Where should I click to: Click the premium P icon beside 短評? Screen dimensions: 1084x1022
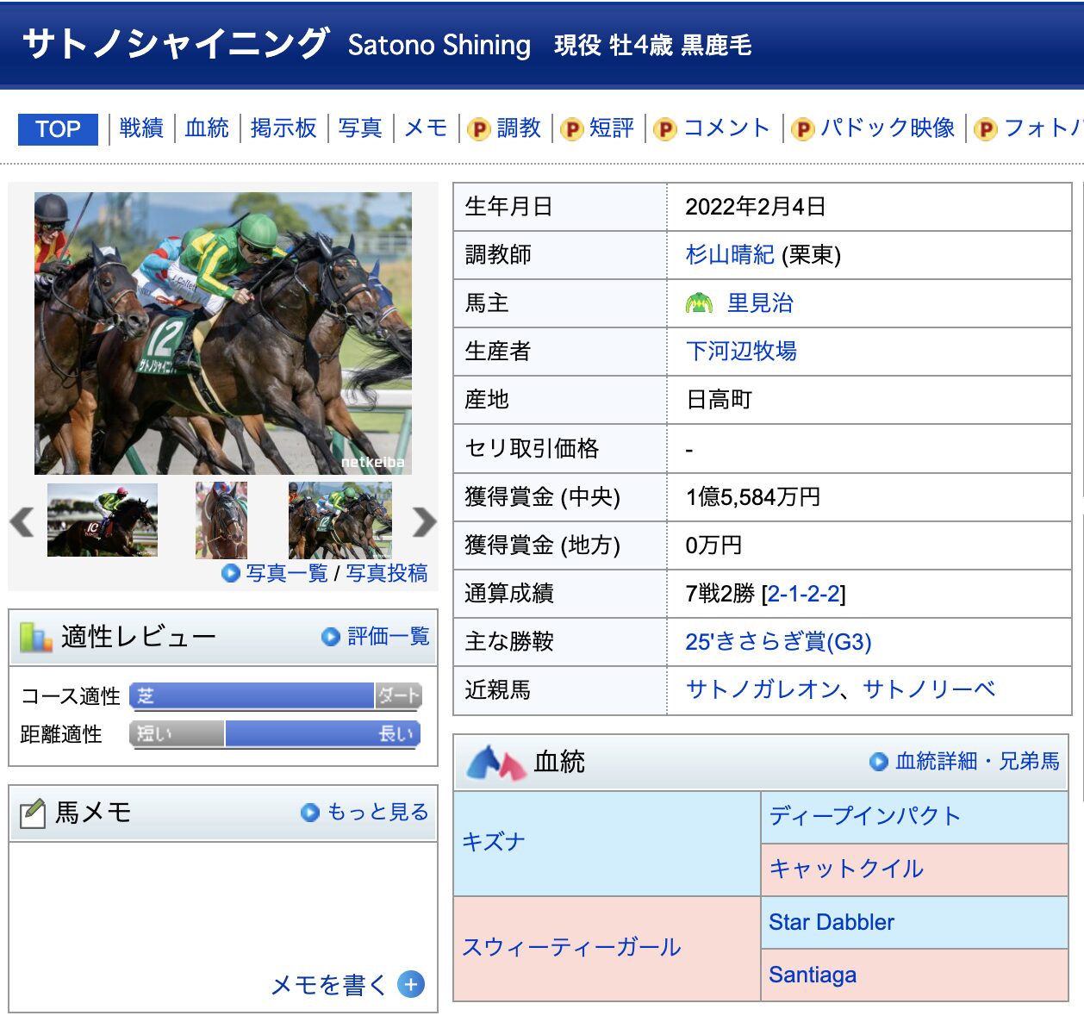[x=571, y=129]
